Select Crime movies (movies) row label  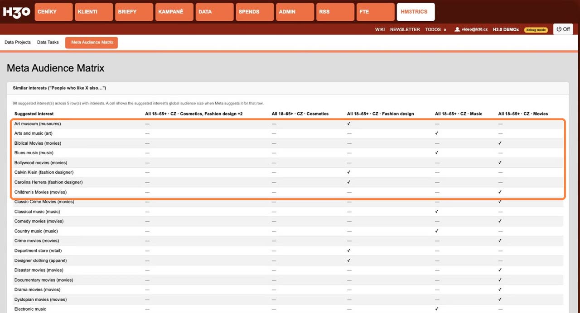tap(37, 241)
